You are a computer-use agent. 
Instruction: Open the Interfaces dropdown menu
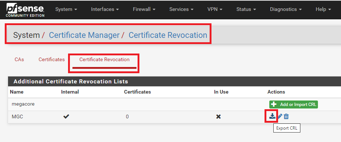pos(105,9)
